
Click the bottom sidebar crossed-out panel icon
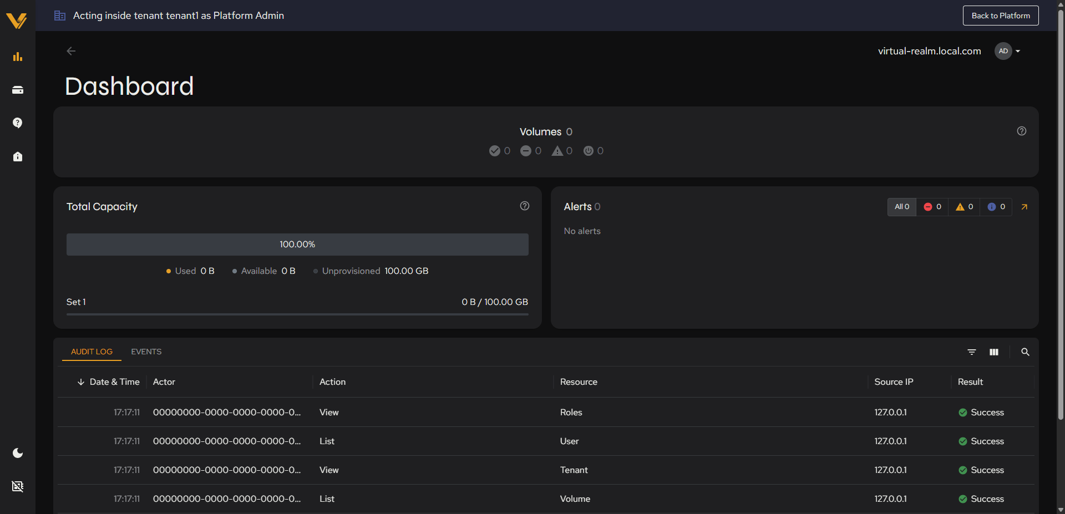pyautogui.click(x=18, y=486)
